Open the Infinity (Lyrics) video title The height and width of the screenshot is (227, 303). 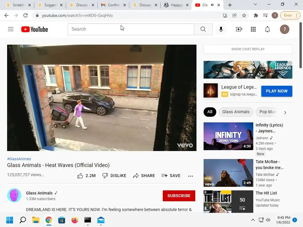[x=269, y=128]
